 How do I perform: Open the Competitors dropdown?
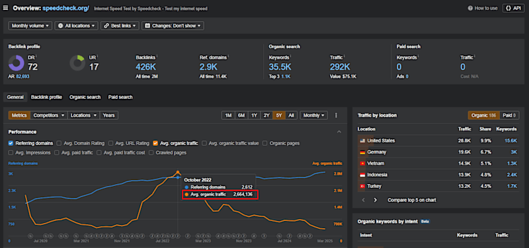coord(49,115)
